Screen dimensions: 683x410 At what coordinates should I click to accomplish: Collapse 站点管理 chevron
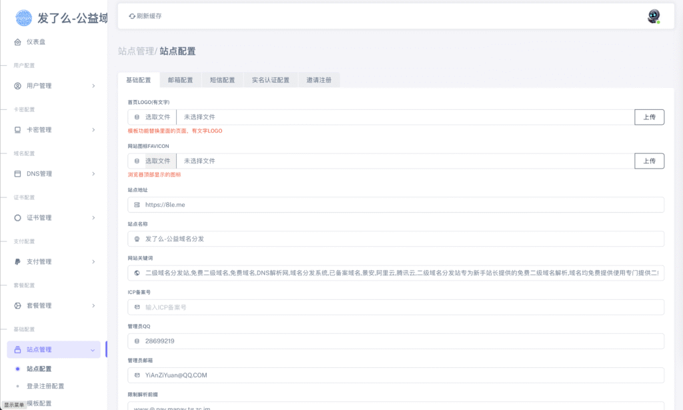click(92, 350)
